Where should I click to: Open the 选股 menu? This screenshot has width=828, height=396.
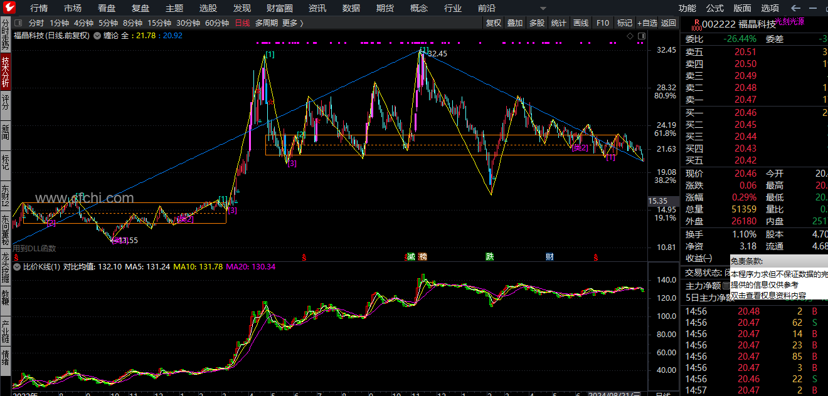pos(208,8)
